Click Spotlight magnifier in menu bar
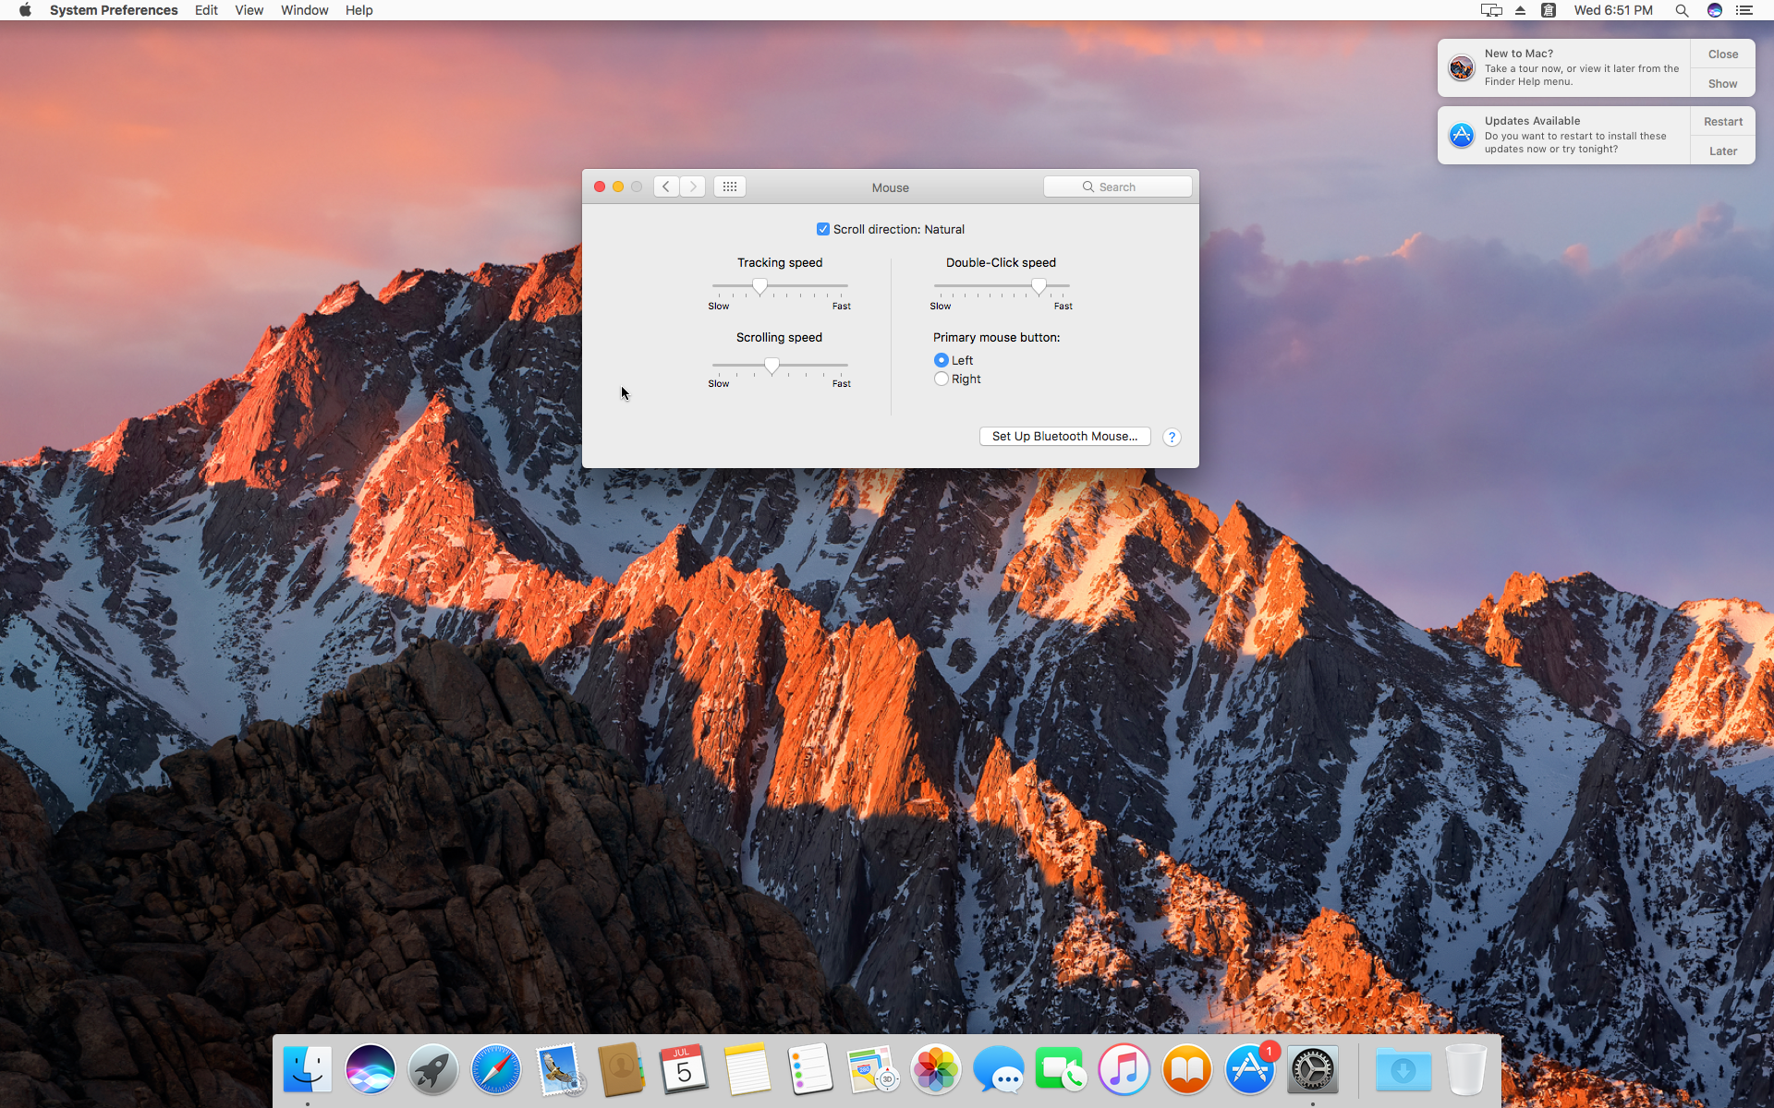The image size is (1774, 1108). click(1682, 10)
